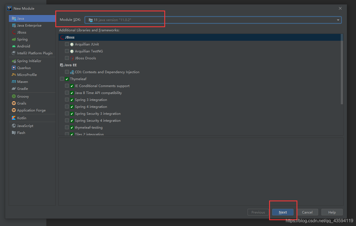The image size is (356, 226).
Task: Click the Gradle elephant icon
Action: click(14, 89)
